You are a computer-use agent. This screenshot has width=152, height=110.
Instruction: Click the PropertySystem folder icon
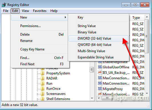43,73
